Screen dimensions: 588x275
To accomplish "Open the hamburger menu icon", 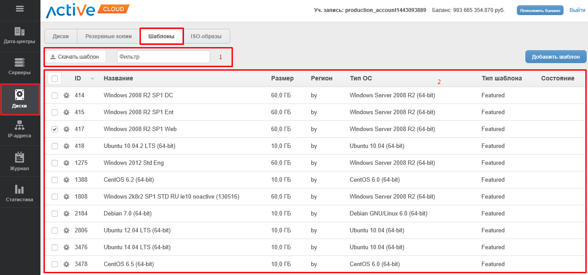I will click(x=20, y=8).
